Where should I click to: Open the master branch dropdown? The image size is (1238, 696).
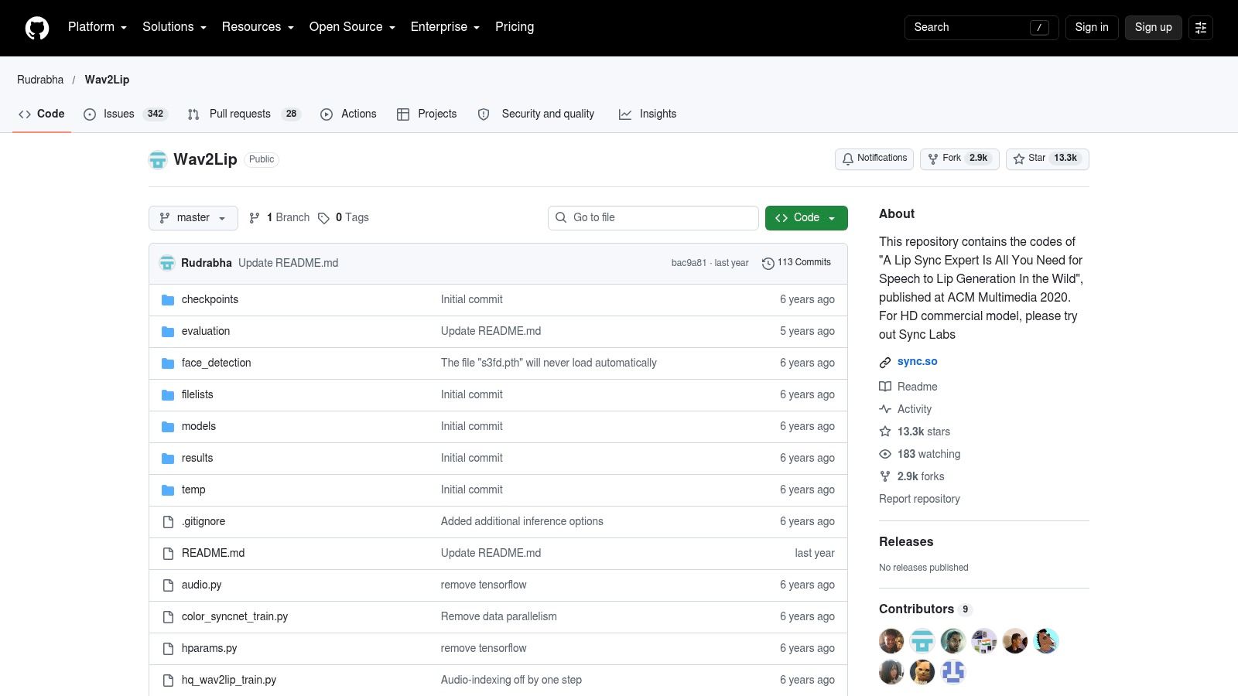[x=193, y=218]
